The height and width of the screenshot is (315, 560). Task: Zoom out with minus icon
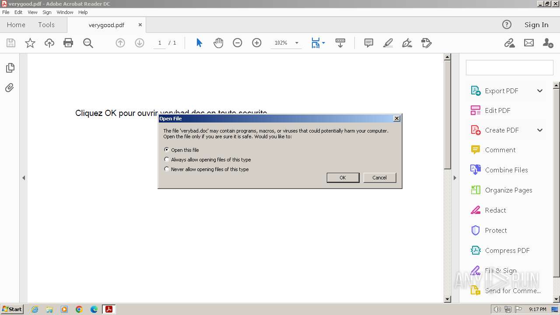[x=238, y=43]
